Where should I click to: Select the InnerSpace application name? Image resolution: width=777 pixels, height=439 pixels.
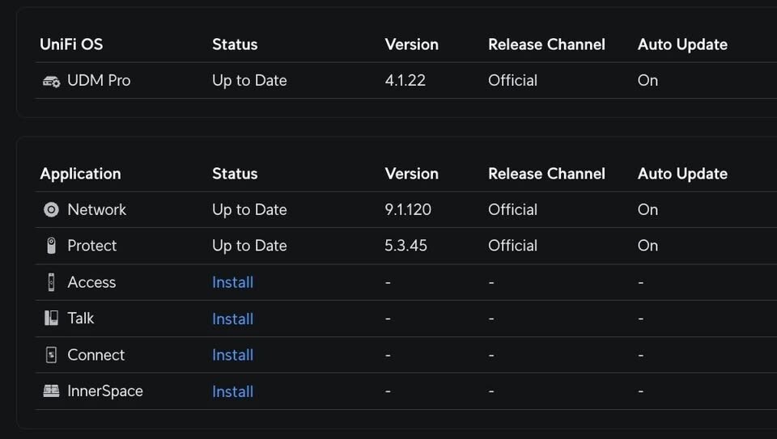[105, 391]
